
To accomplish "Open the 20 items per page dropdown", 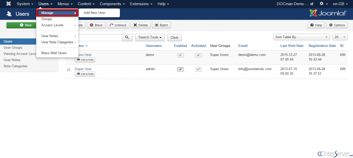I will pos(340,37).
